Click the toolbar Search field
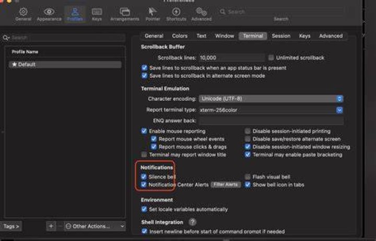 point(281,11)
